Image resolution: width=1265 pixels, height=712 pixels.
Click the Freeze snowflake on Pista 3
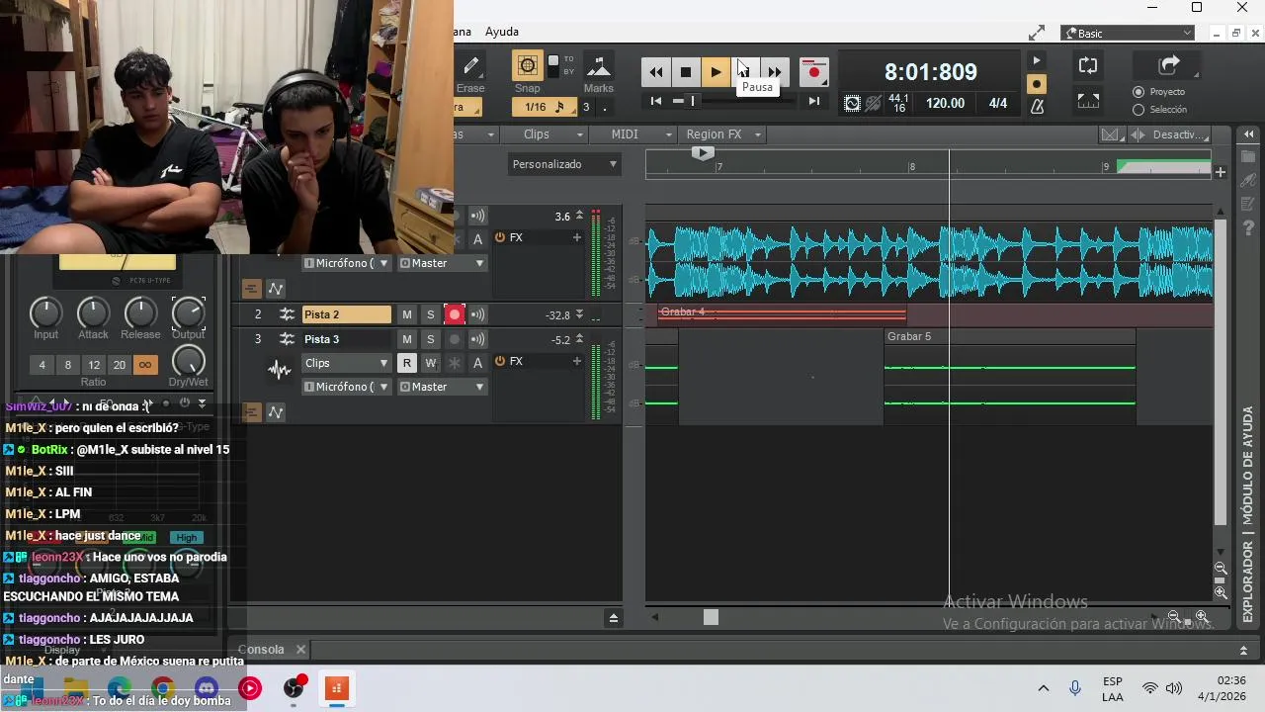click(455, 363)
